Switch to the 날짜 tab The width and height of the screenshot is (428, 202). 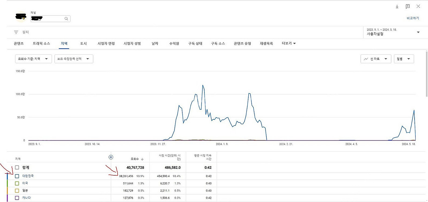155,43
